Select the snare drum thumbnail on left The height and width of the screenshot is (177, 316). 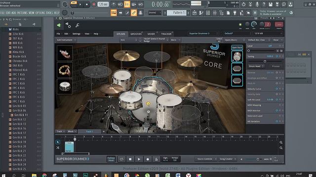[x=65, y=87]
